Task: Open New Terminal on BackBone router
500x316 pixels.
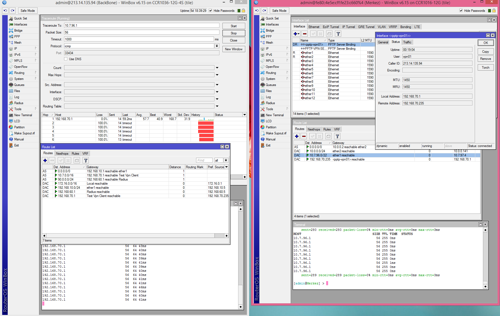Action: (x=23, y=115)
